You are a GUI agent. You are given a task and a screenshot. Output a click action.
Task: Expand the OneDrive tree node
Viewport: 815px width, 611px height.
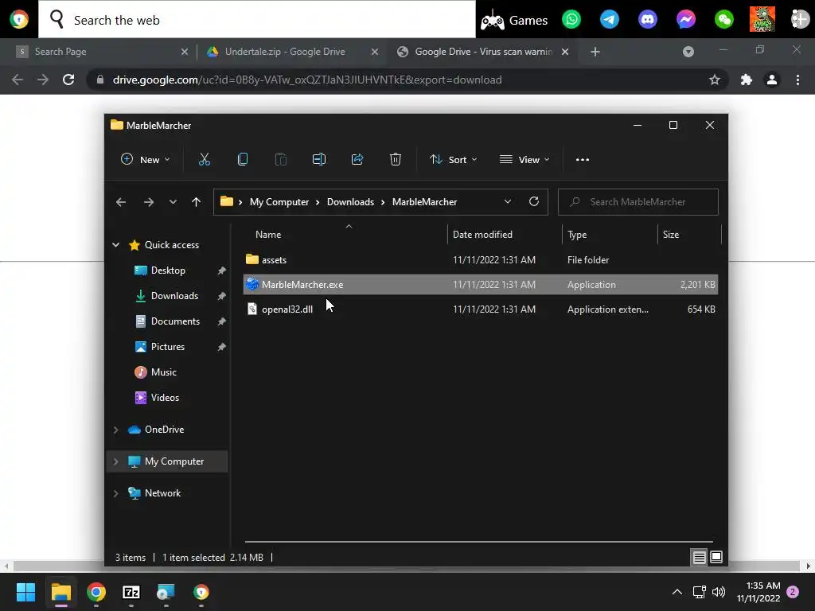[116, 430]
